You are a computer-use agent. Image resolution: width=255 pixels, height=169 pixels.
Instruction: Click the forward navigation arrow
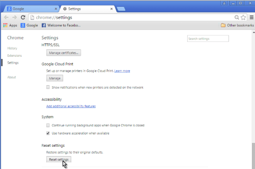pyautogui.click(x=14, y=17)
